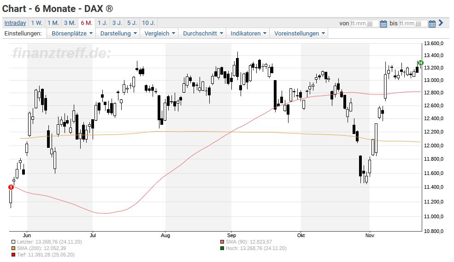The width and height of the screenshot is (454, 262).
Task: Click the 12.800,0 y-axis value
Action: [433, 93]
